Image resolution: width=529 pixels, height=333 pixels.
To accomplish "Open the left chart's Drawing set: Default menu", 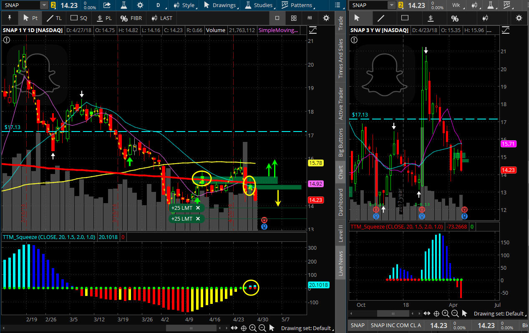I will click(306, 328).
